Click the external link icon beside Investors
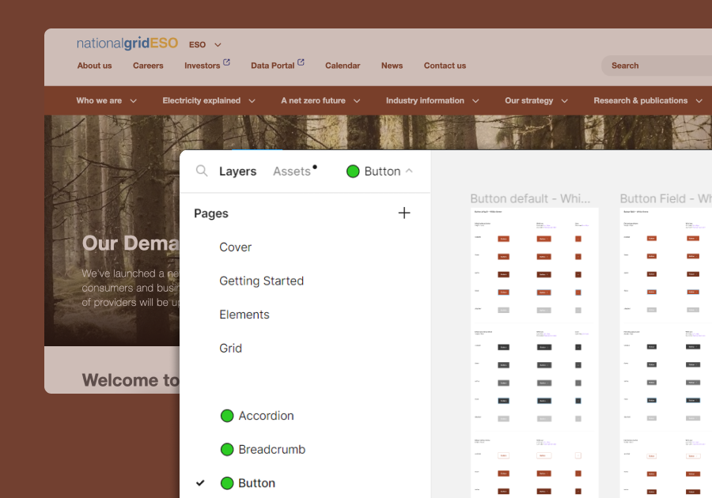The width and height of the screenshot is (712, 498). point(227,62)
